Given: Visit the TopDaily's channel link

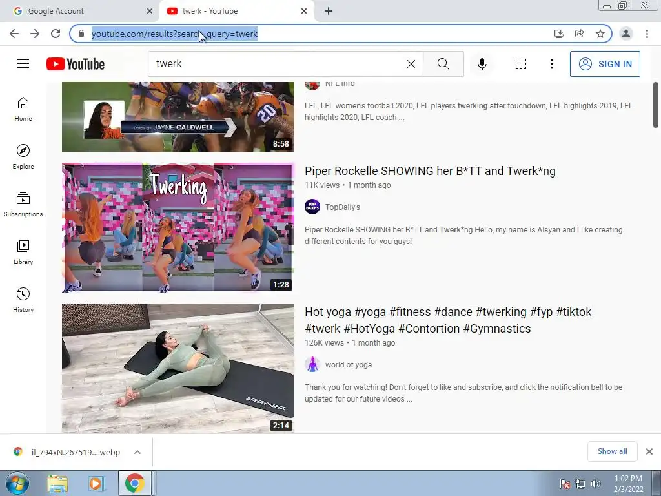Looking at the screenshot, I should point(342,207).
